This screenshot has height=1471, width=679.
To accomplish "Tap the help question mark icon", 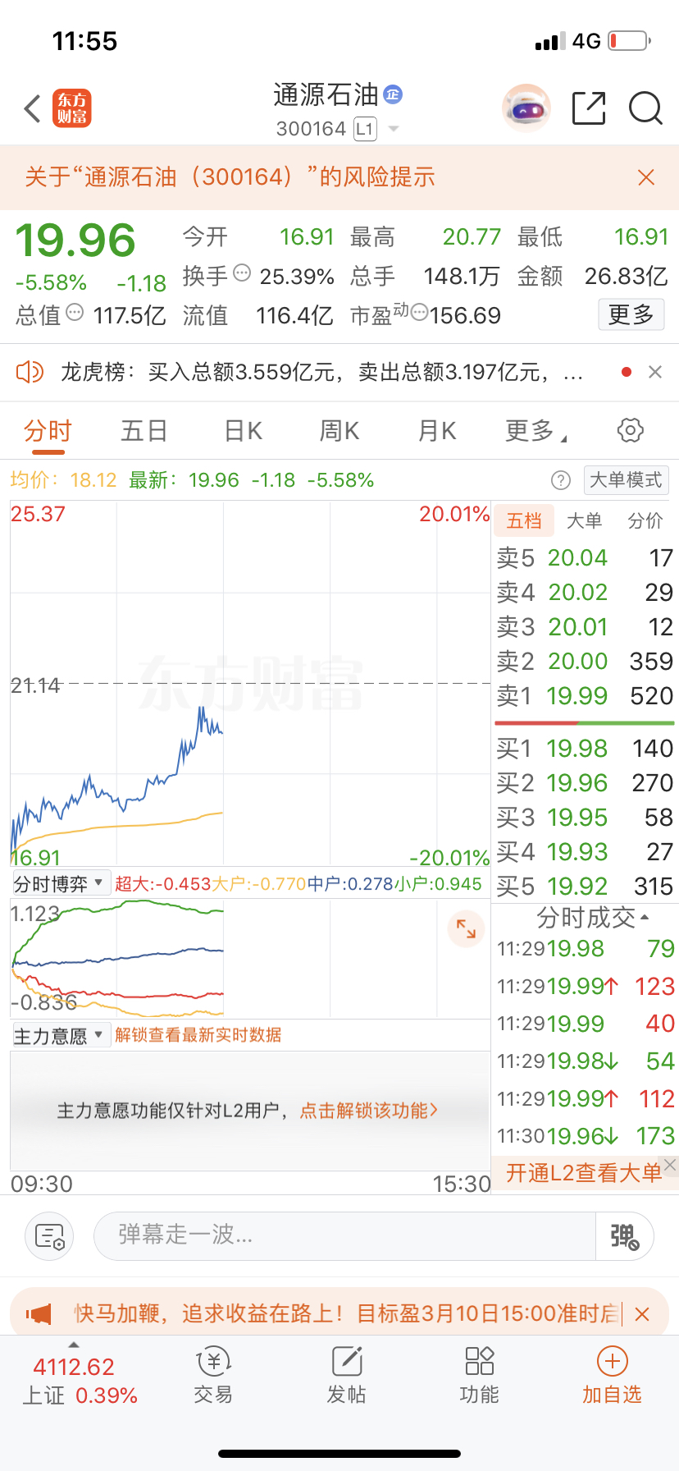I will click(561, 480).
